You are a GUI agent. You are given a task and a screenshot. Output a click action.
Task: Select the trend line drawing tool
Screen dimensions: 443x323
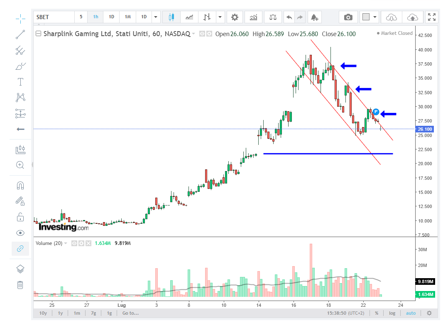coord(20,34)
